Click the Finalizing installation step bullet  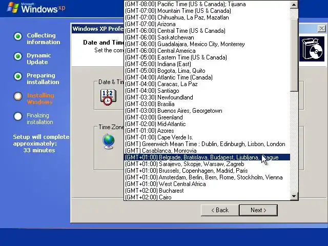pyautogui.click(x=18, y=116)
